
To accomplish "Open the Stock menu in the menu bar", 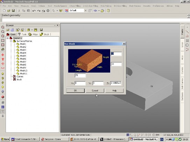I will 34,6.
